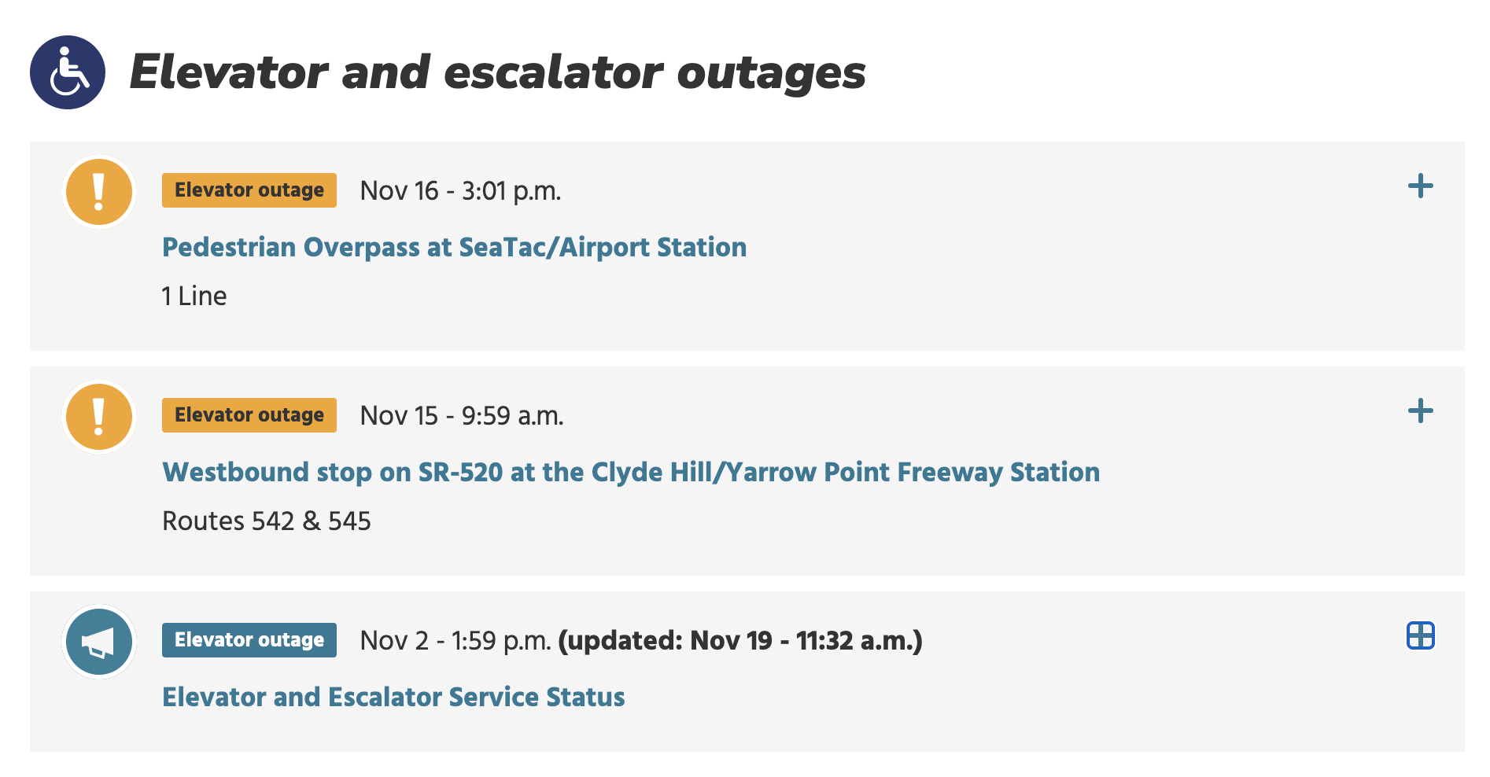1490x777 pixels.
Task: Click the updated Nov 19 - 11:32 a.m. text
Action: (739, 641)
